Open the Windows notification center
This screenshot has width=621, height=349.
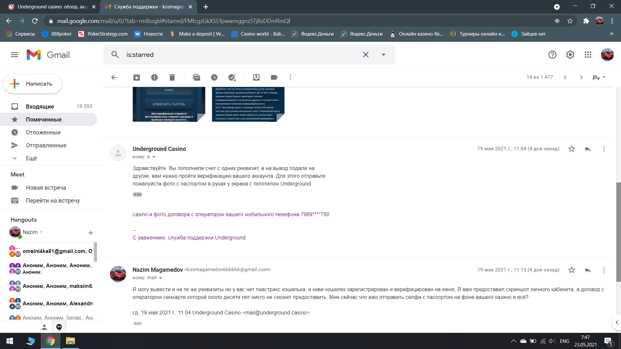click(x=608, y=341)
